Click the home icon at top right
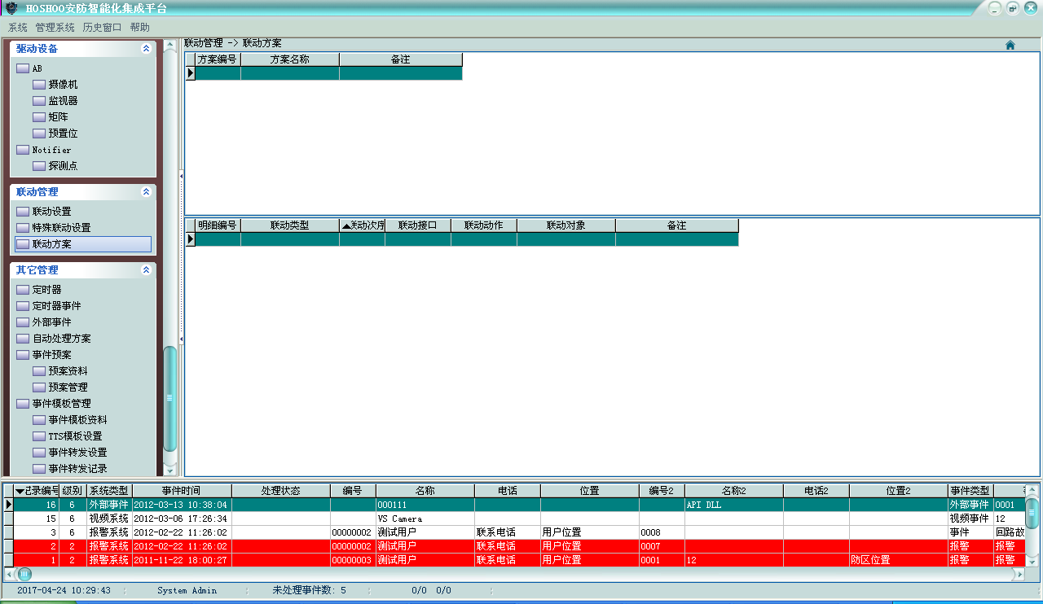 coord(1010,46)
